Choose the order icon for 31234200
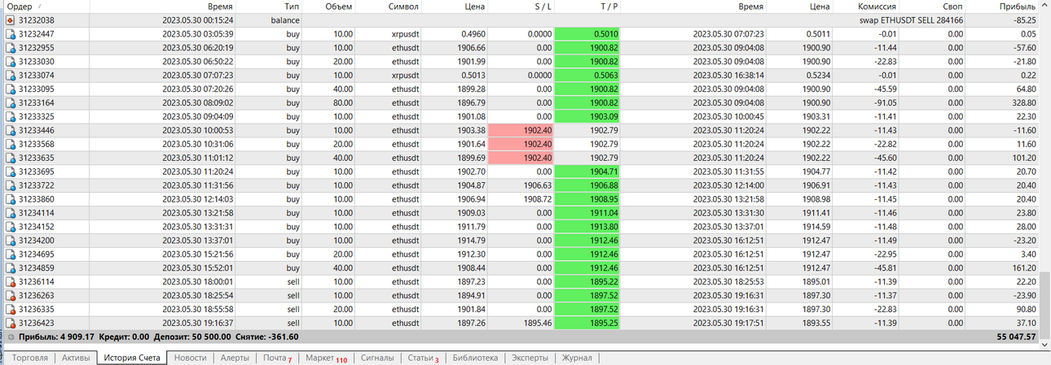Screen dimensions: 1051x365 [x=10, y=241]
